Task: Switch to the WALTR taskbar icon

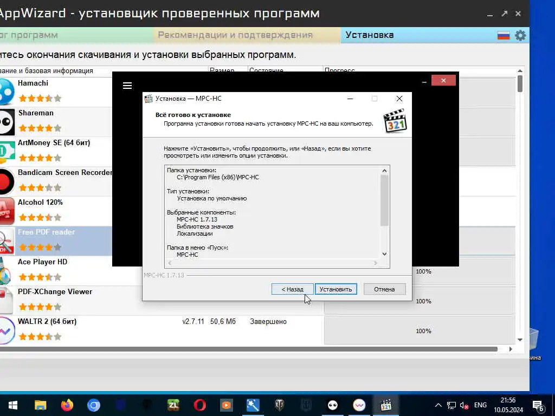Action: (x=359, y=405)
